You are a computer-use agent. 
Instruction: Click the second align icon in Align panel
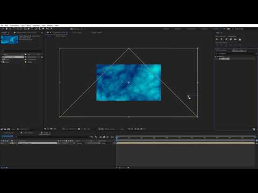click(x=221, y=40)
